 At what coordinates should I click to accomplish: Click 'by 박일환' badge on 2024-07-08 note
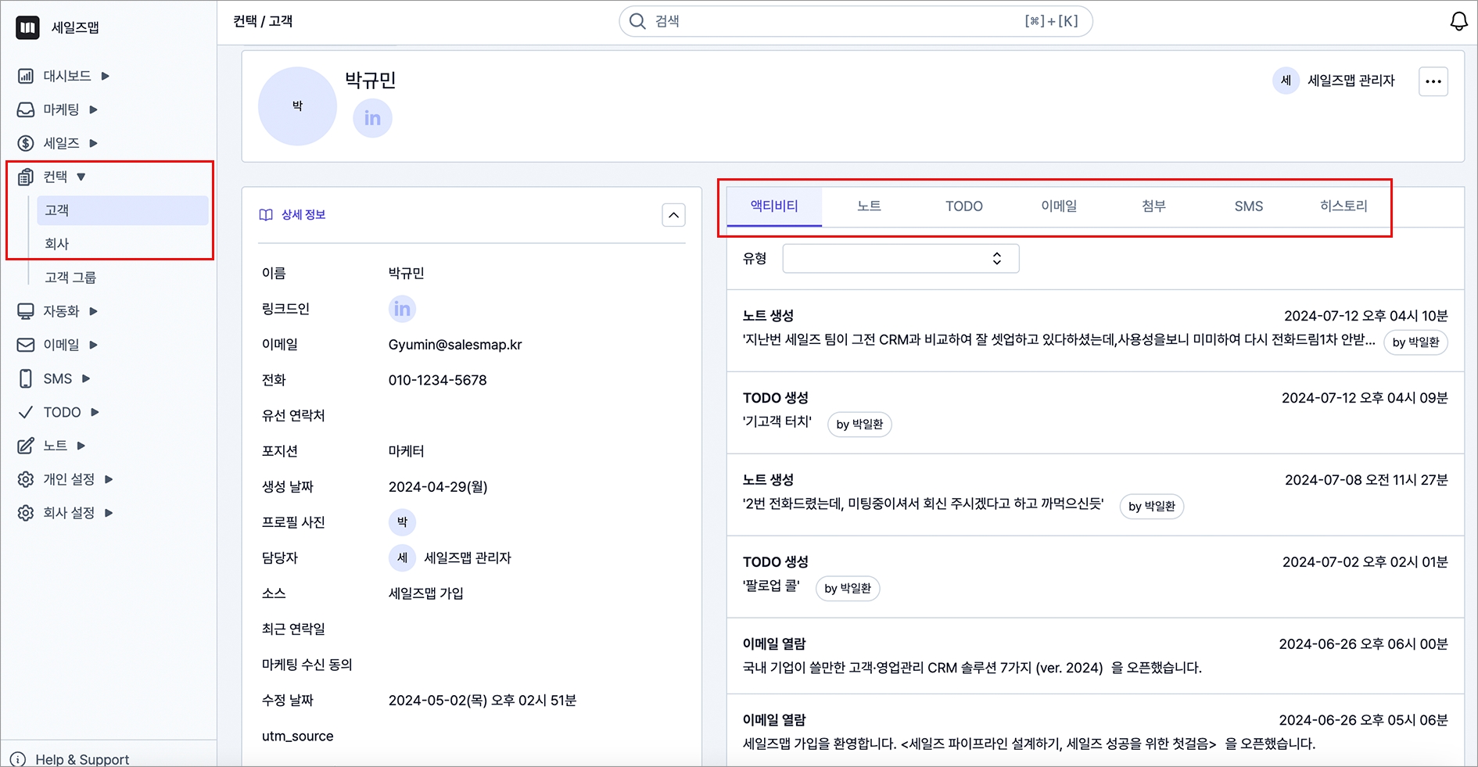click(1152, 507)
